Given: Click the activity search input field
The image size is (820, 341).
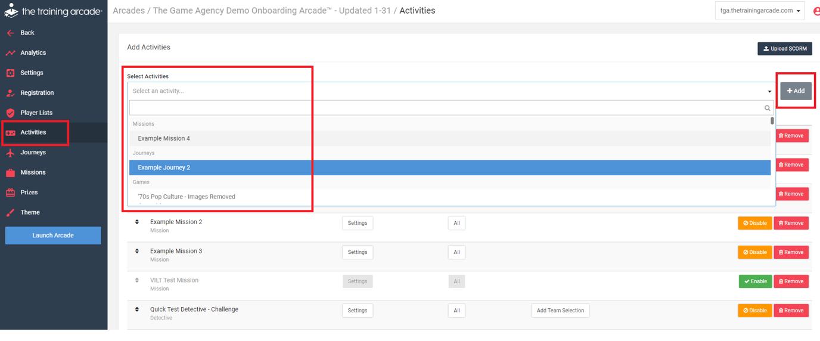Looking at the screenshot, I should point(446,108).
